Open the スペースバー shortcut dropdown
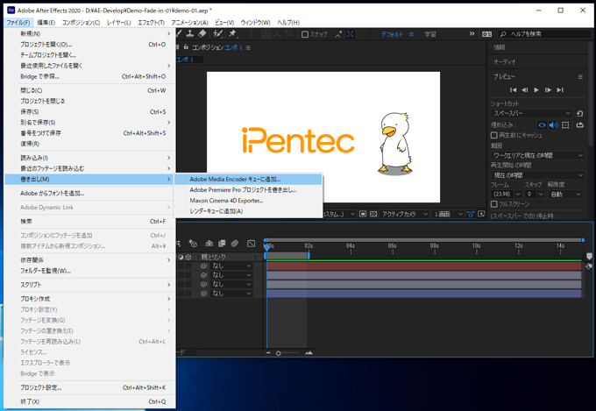Screen dimensions: 596x411 tap(531, 113)
